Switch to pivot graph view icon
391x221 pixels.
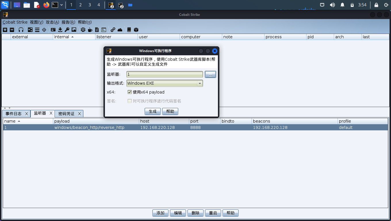(x=30, y=30)
